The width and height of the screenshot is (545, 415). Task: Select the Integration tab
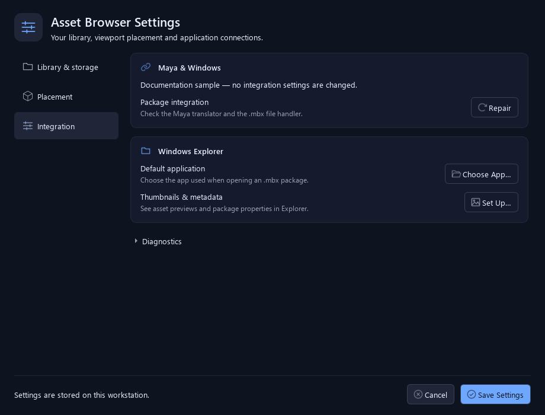(x=66, y=126)
